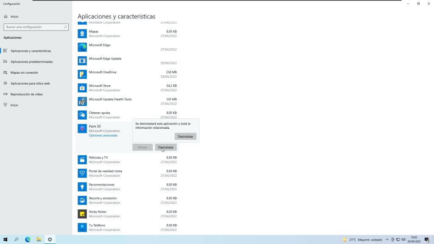Switch to Reproducción de vídeo settings
Viewport: 434px width, 244px height.
point(26,94)
